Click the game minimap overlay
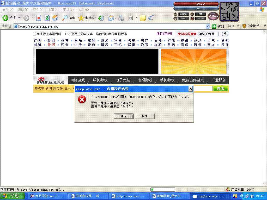The image size is (267, 200). pos(229,11)
